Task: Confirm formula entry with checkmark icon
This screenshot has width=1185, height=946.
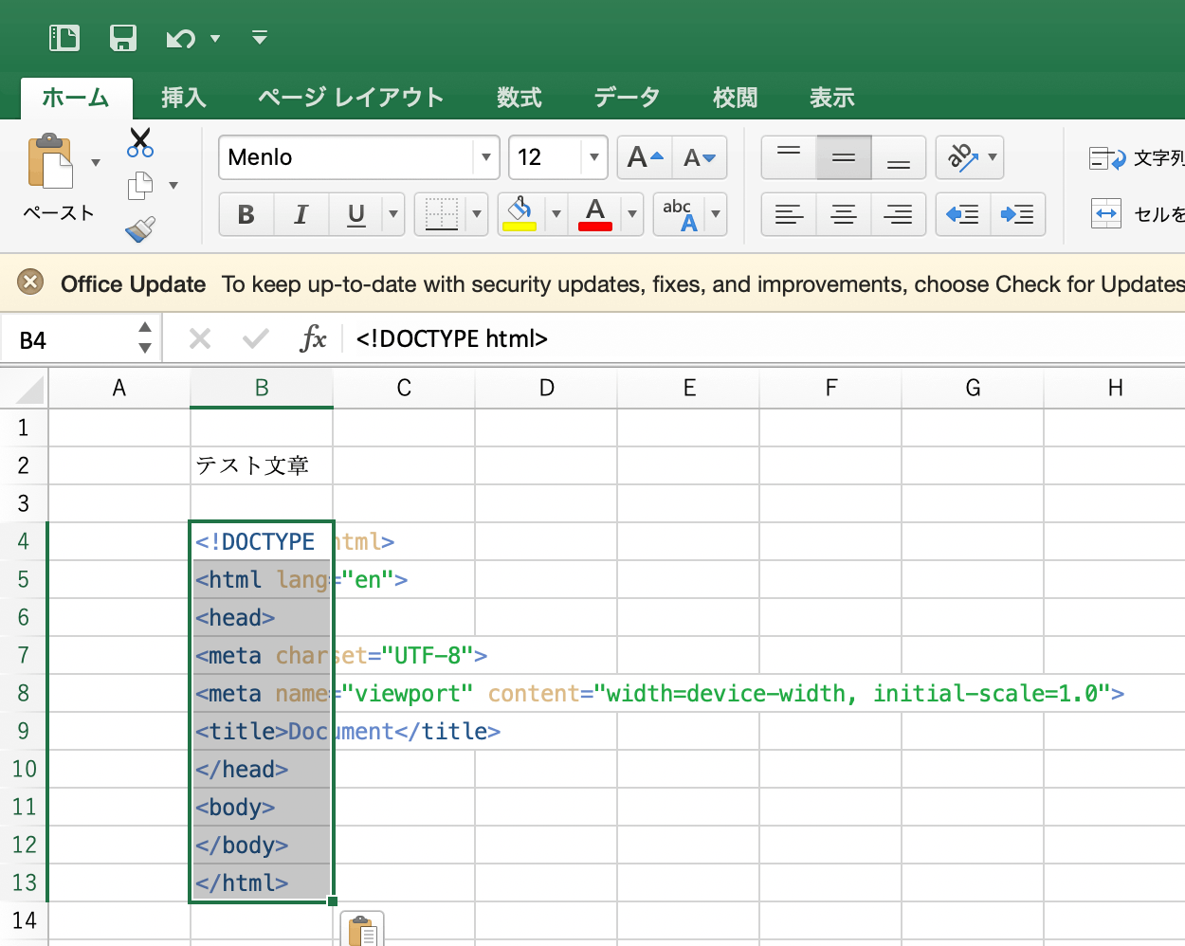Action: [x=256, y=338]
